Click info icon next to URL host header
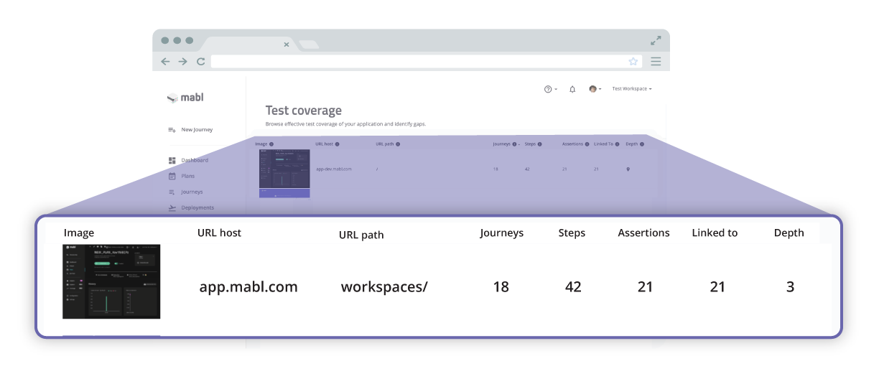This screenshot has width=879, height=379. click(338, 144)
